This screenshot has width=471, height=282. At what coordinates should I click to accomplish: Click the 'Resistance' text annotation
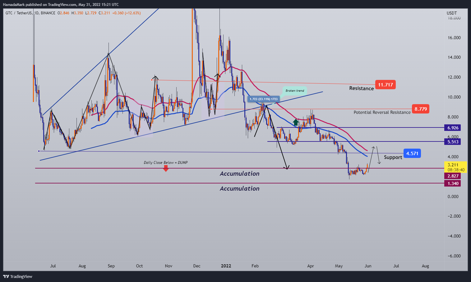coord(361,88)
